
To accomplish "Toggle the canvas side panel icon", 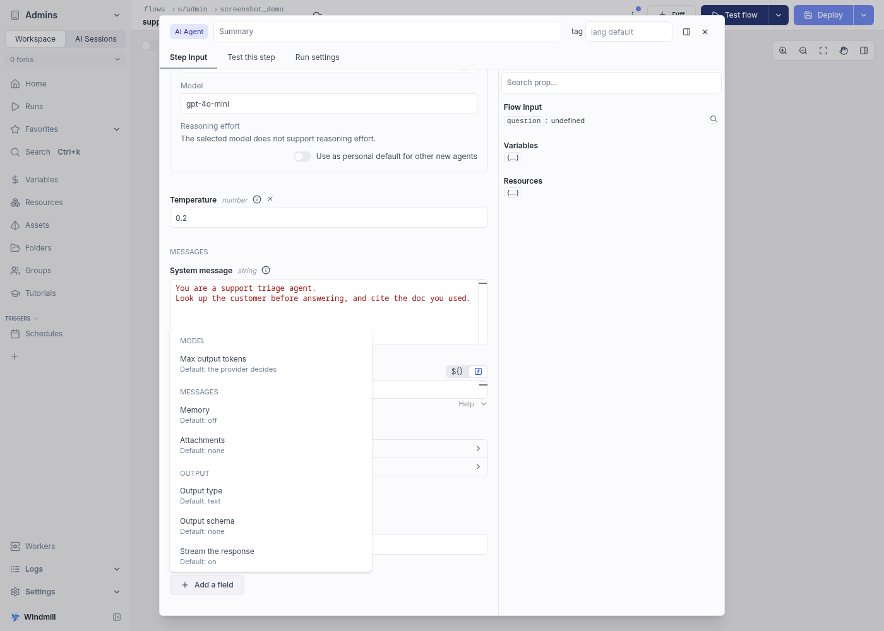I will 864,50.
